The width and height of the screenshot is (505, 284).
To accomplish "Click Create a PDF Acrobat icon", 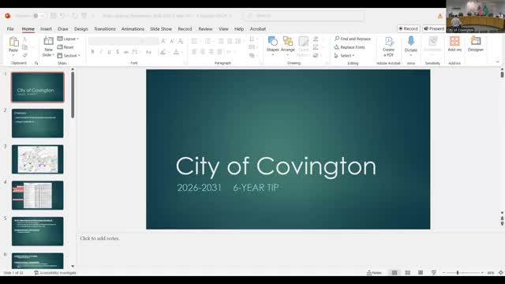I will [x=389, y=41].
